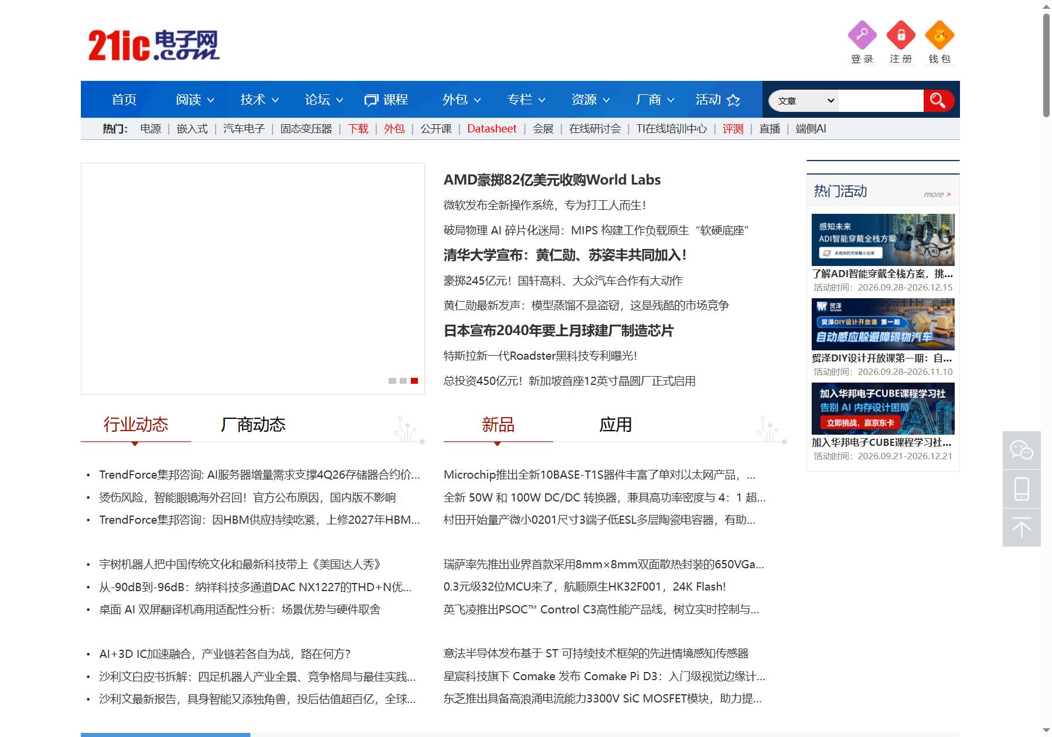Click more beside 热门活动
Screen dimensions: 1052x737
click(937, 195)
